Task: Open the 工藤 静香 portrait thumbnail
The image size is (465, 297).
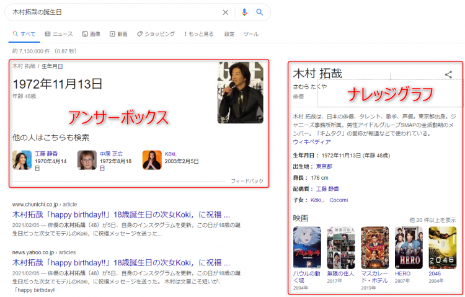Action: coord(22,160)
